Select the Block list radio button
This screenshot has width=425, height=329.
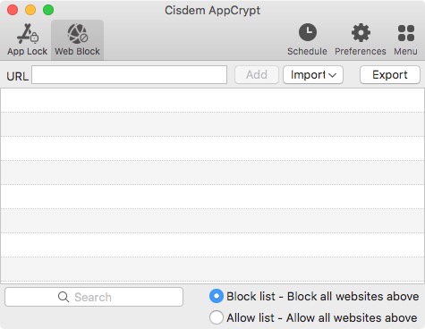[x=217, y=296]
